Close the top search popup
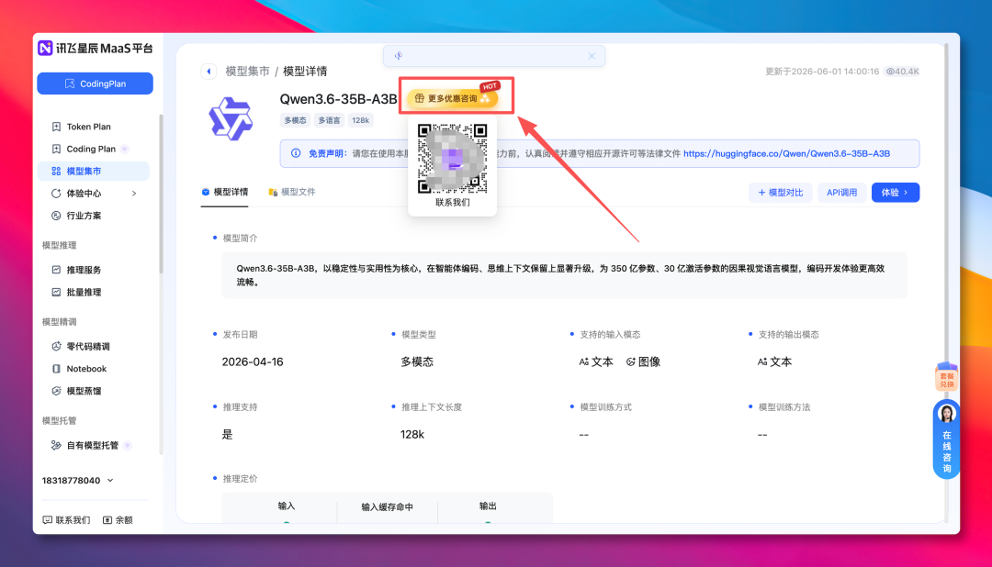 point(592,56)
